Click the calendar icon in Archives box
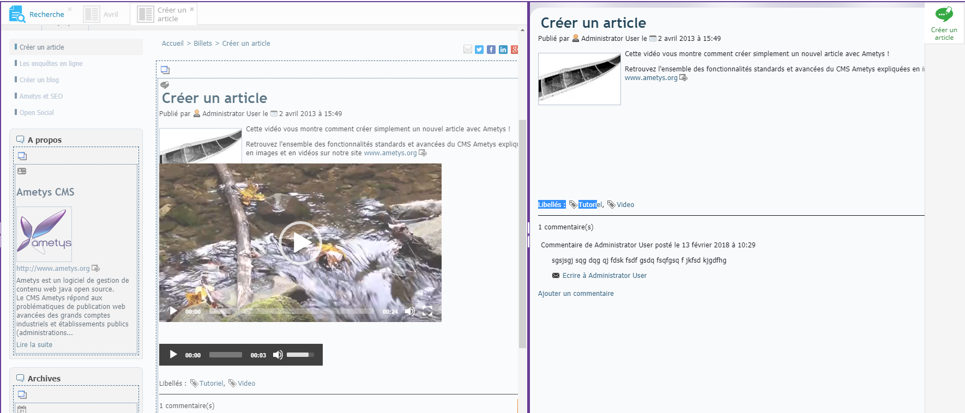 pos(22,409)
